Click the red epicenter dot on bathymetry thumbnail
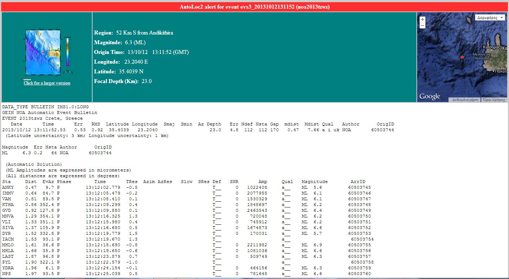This screenshot has width=509, height=279. click(43, 52)
